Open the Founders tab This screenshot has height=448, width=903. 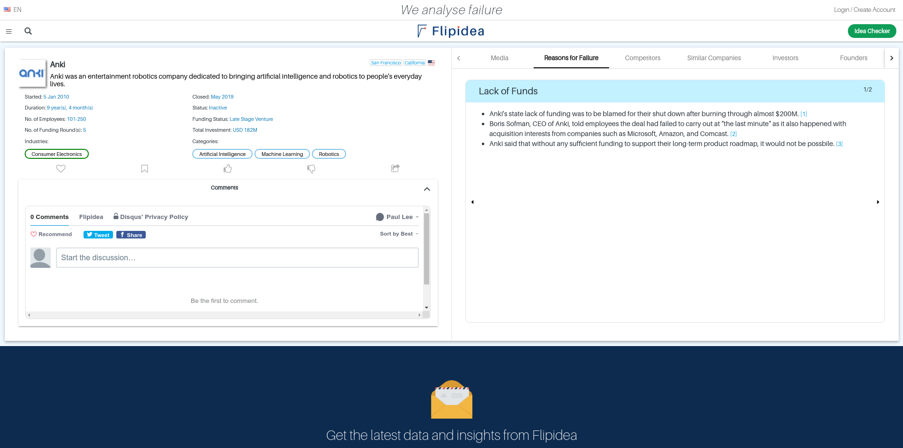853,58
